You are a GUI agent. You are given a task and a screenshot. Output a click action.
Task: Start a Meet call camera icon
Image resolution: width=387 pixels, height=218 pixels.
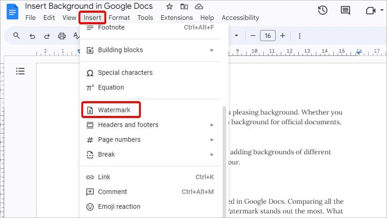[370, 11]
